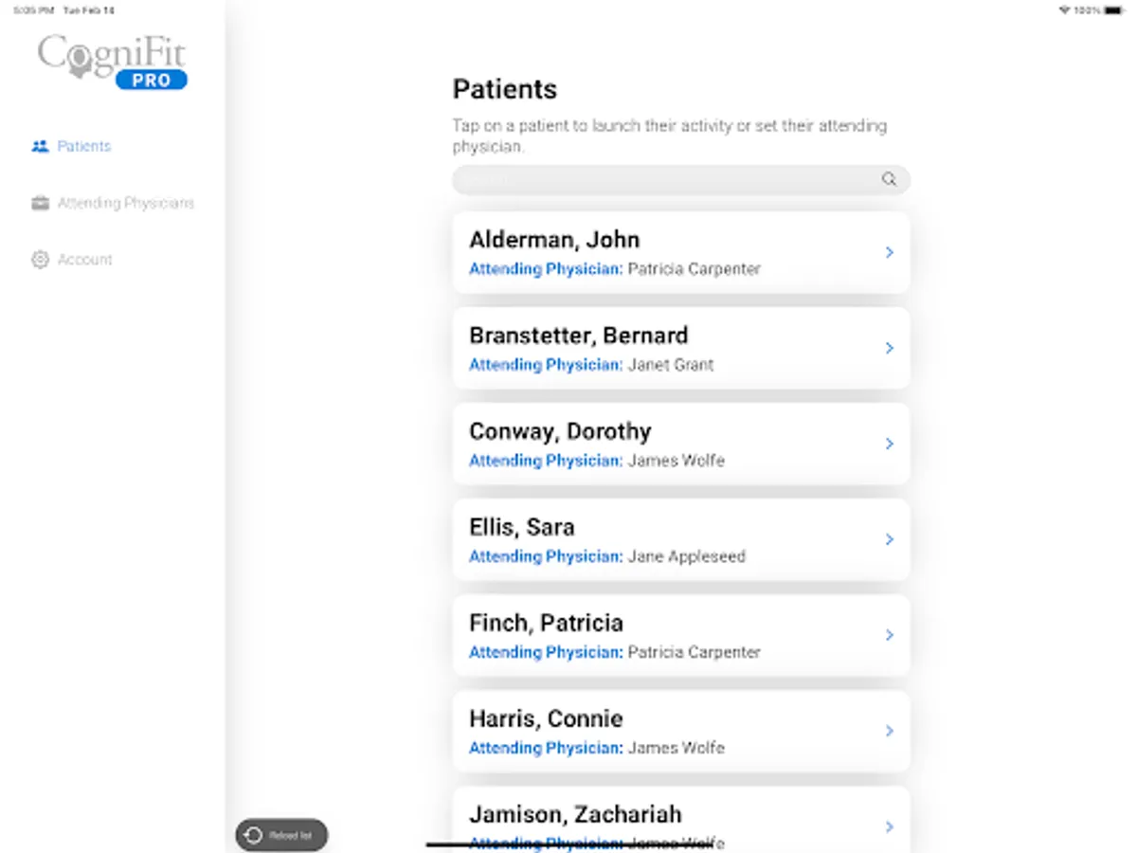Go to the Account menu item
The height and width of the screenshot is (853, 1137).
84,260
